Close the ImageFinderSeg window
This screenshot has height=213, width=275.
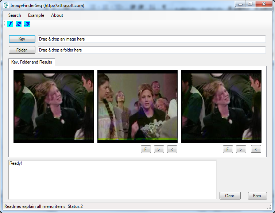coord(264,4)
